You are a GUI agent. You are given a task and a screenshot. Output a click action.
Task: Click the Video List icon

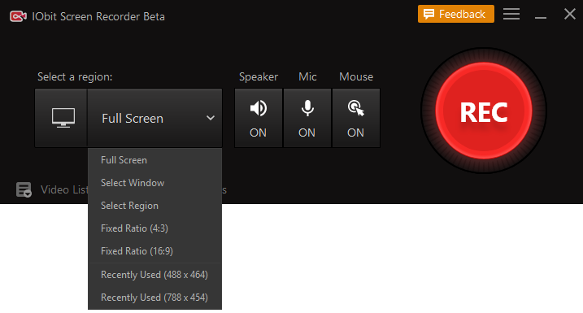[x=24, y=189]
